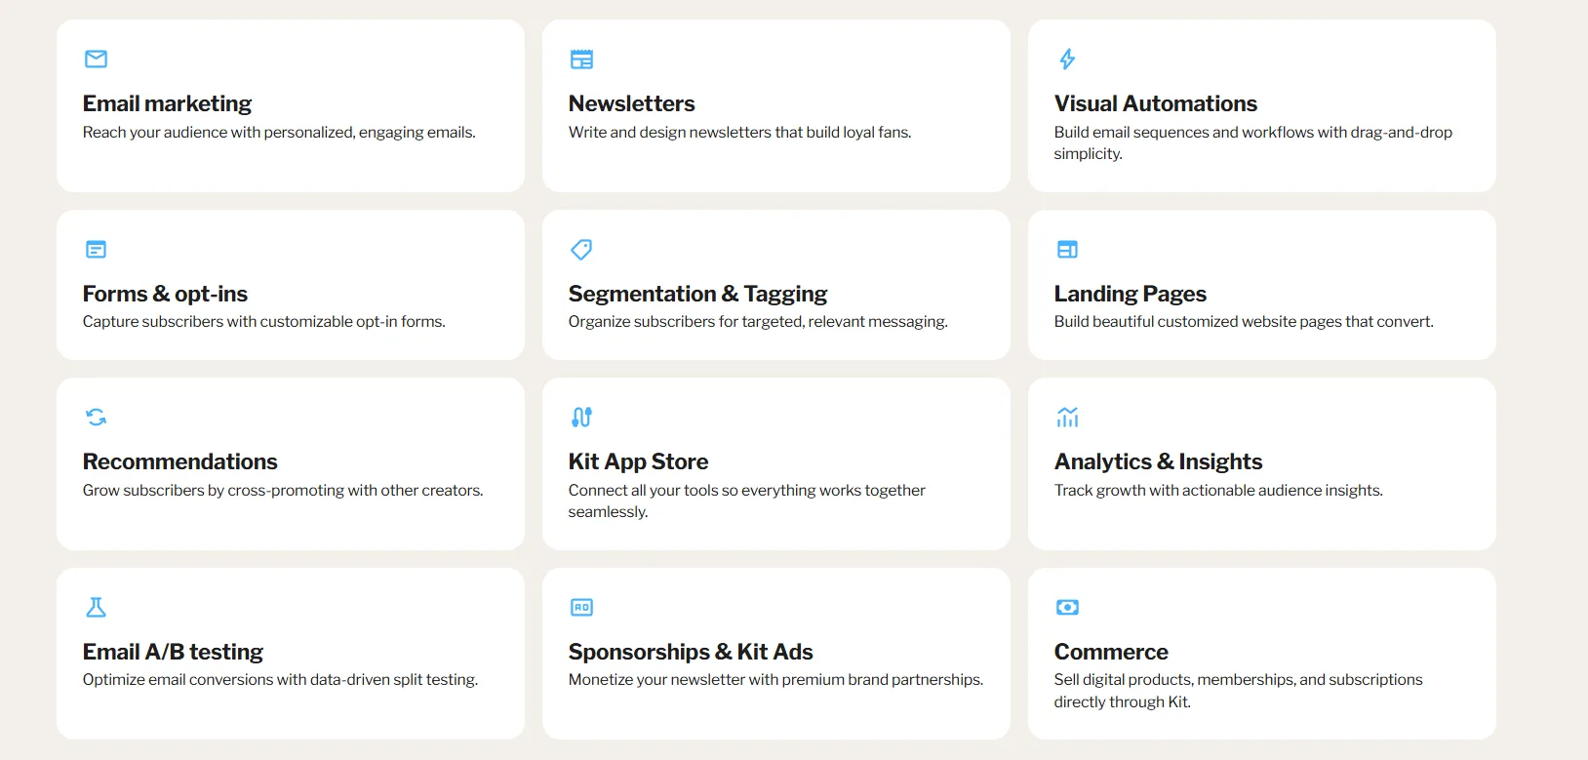The width and height of the screenshot is (1588, 760).
Task: Select the Kit App Store toggle-switches icon
Action: coord(581,417)
